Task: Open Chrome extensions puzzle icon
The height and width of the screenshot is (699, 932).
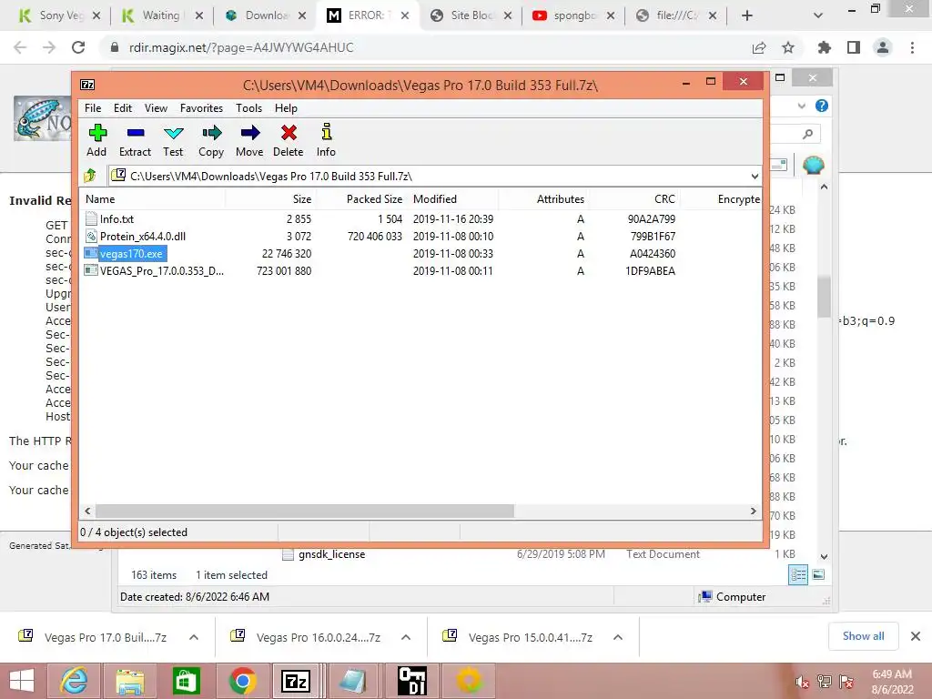Action: tap(825, 47)
